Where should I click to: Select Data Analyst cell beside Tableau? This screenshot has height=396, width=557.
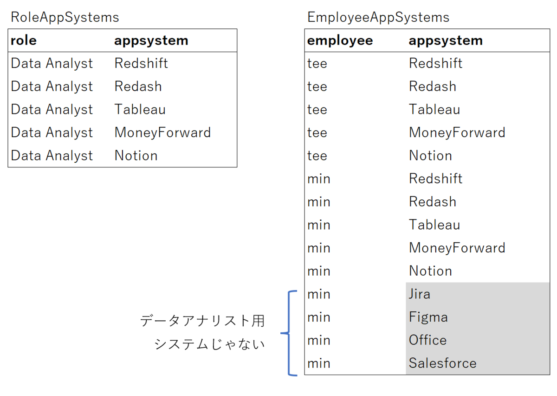coord(52,109)
